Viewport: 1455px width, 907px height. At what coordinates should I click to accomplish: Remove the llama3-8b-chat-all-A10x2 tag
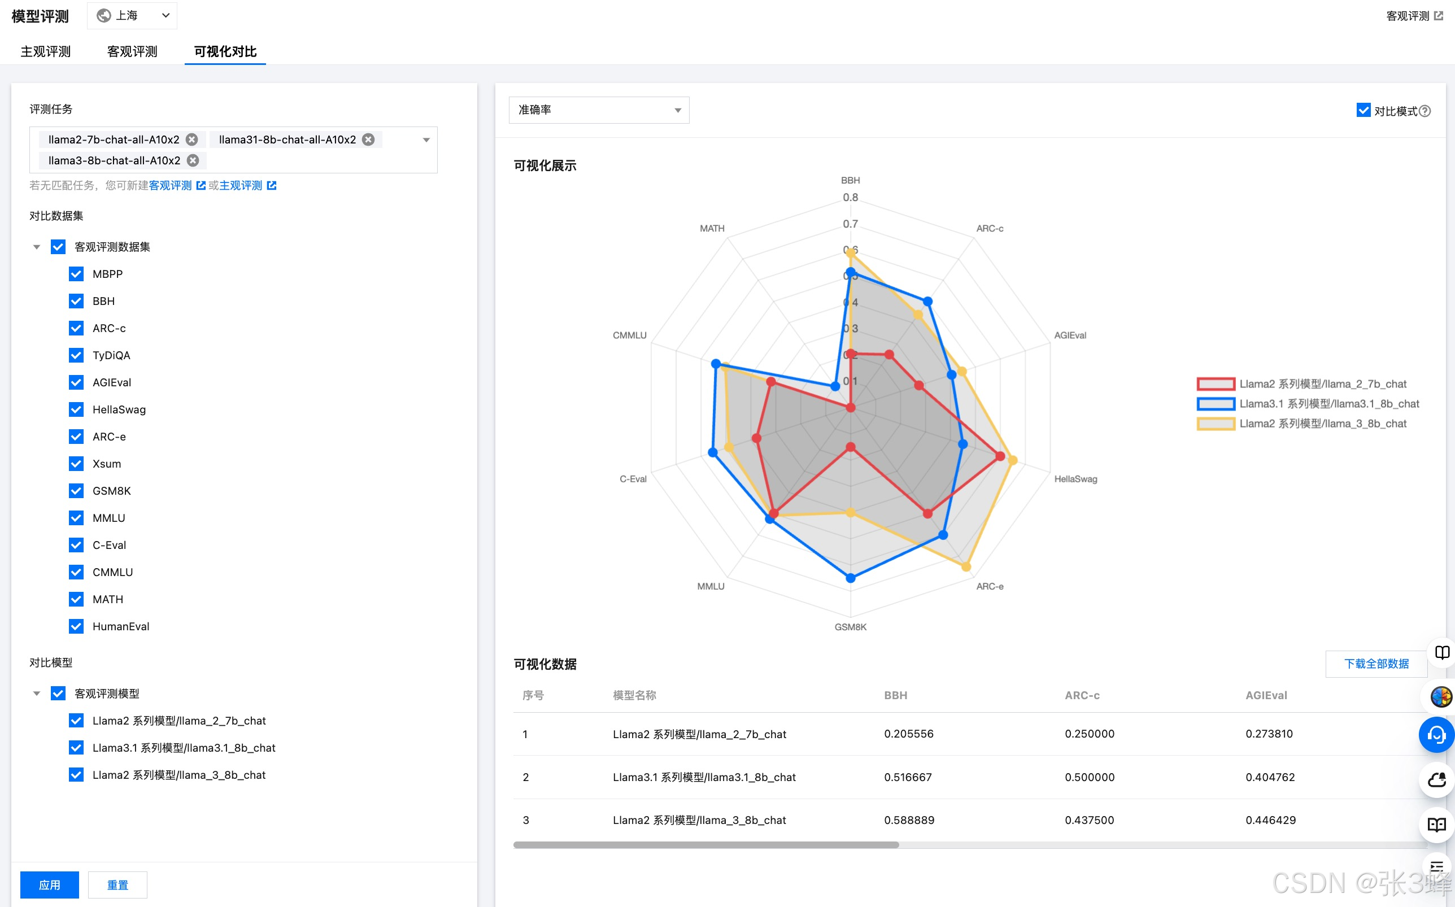pyautogui.click(x=193, y=161)
